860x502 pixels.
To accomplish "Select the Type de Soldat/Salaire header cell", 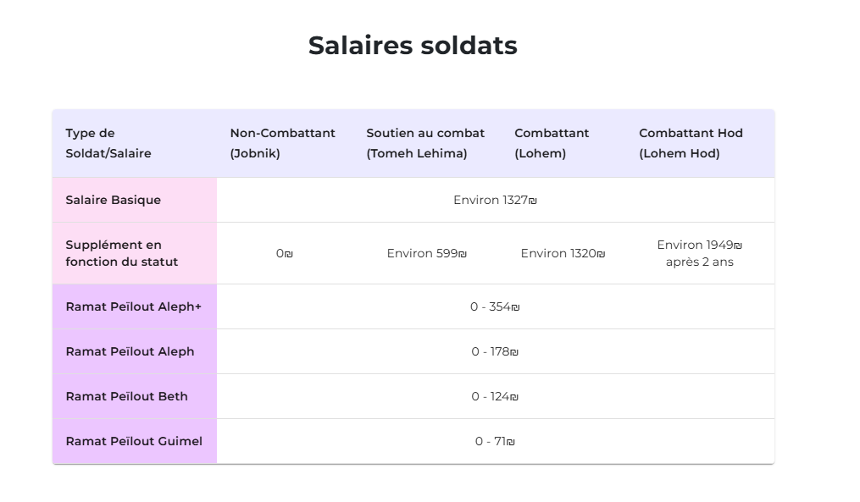I will pyautogui.click(x=135, y=143).
